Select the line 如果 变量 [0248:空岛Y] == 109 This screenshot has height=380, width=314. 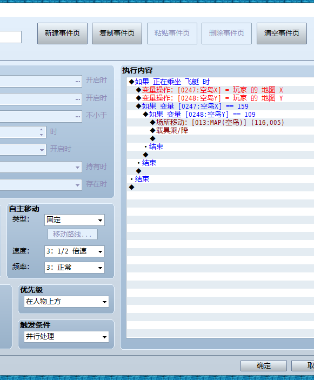[221, 115]
